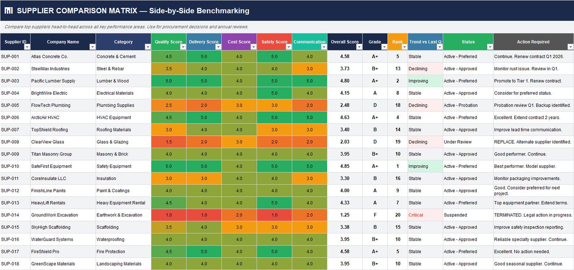Open the Quality Score filter dropdown

point(183,47)
